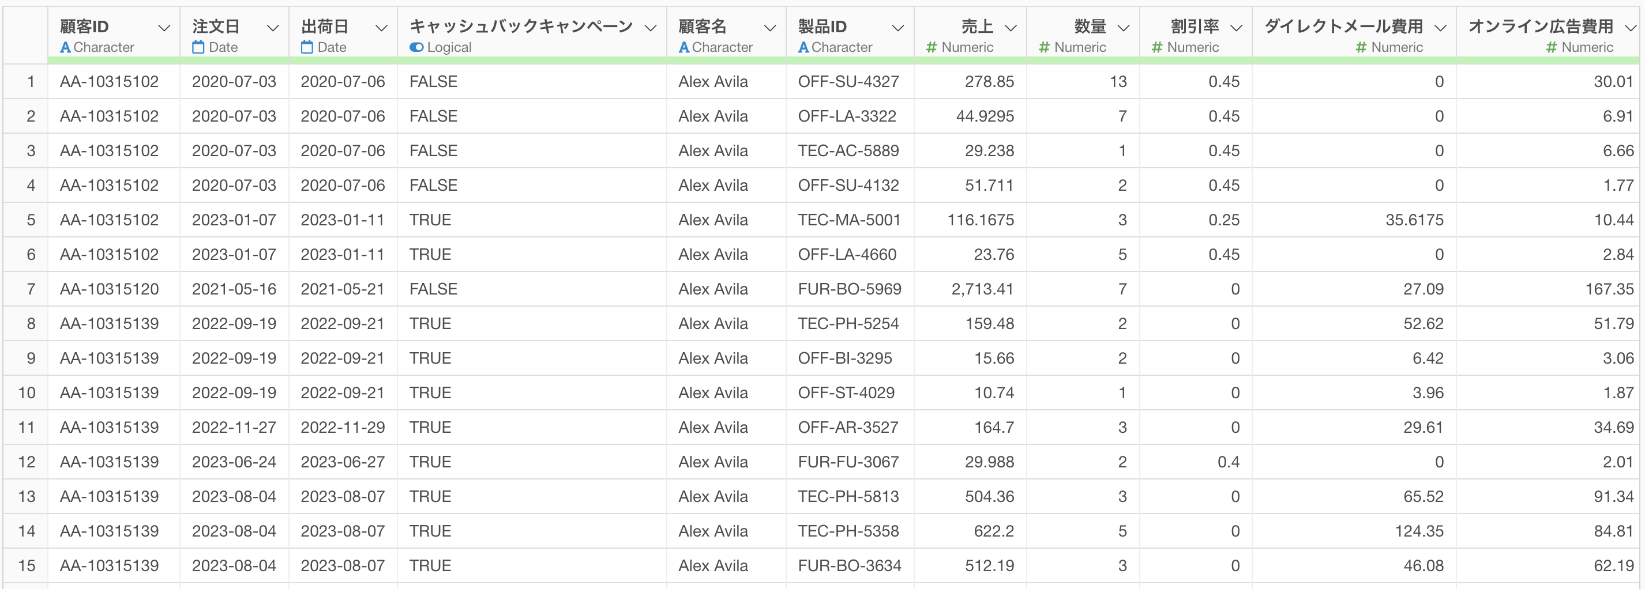Click product ID OFF-BI-3295

pos(845,358)
